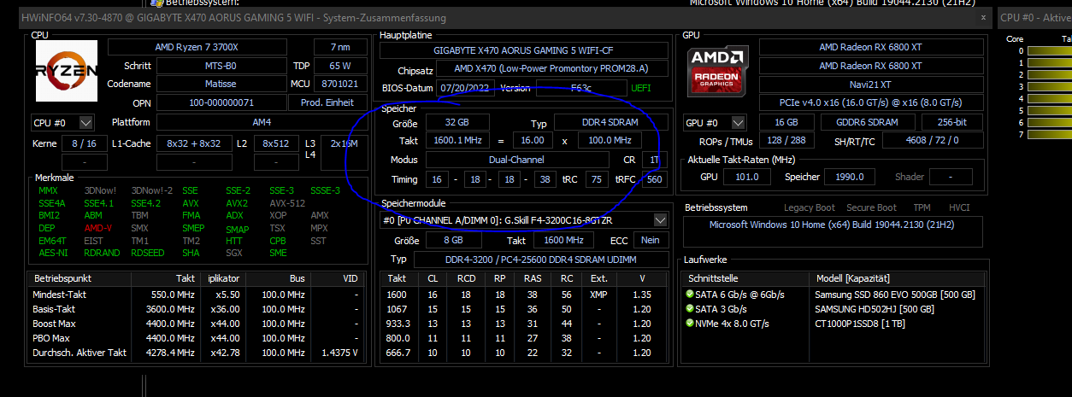Click the PCIe v4.0 x16 interface field
Viewport: 1072px width, 397px height.
point(870,103)
